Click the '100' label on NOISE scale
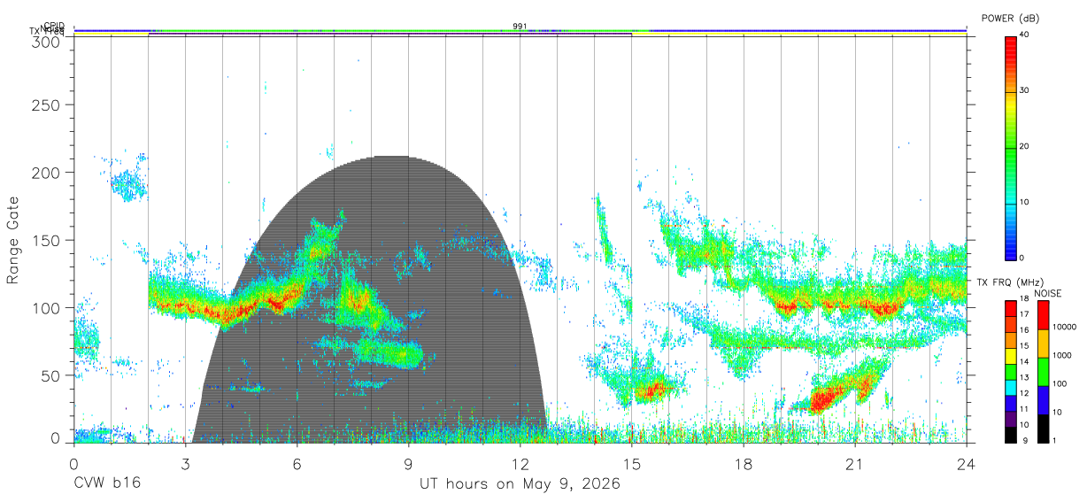Image resolution: width=1087 pixels, height=502 pixels. tap(1060, 383)
